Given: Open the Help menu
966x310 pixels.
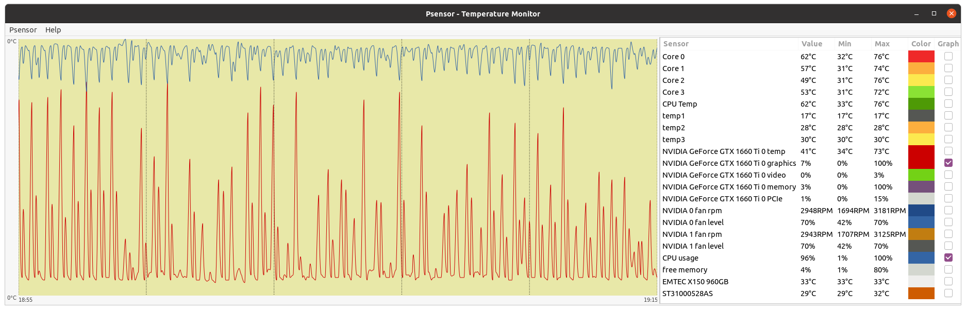Looking at the screenshot, I should [x=53, y=30].
